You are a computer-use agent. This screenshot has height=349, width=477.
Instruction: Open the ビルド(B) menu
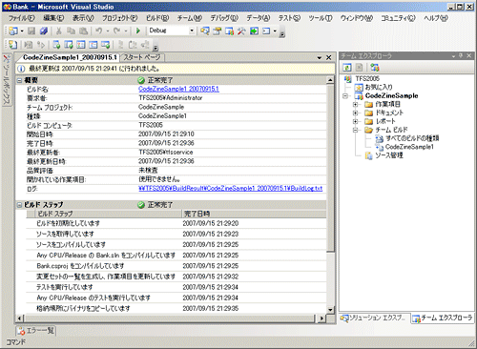coord(157,18)
